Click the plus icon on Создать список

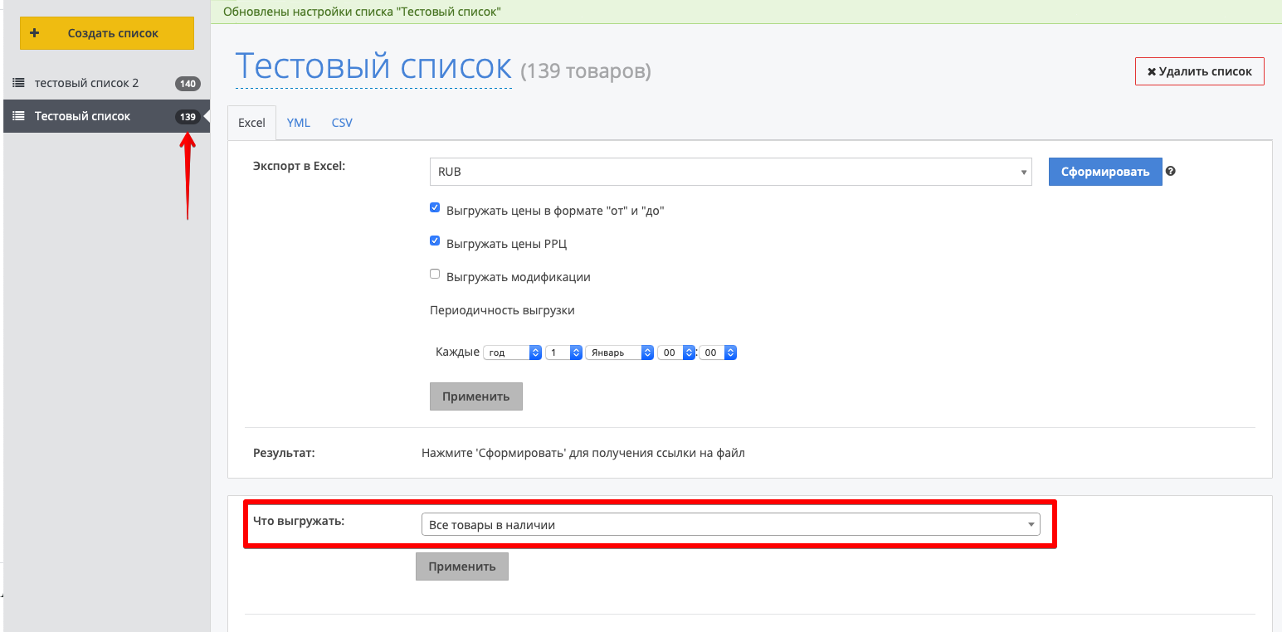click(x=34, y=33)
